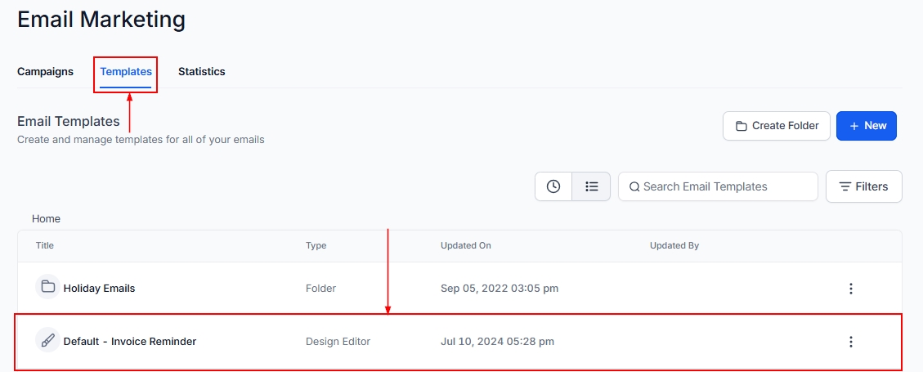Click the Home breadcrumb
The image size is (923, 372).
[x=46, y=218]
